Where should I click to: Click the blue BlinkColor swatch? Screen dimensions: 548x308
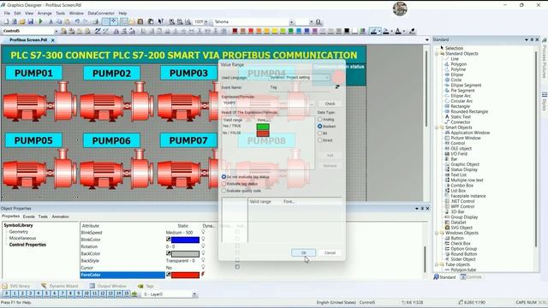pos(185,240)
